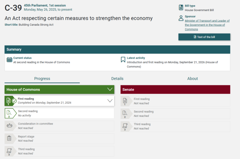The height and width of the screenshot is (159, 240).
Task: Click the calendar icon beside Current status
Action: (x=9, y=60)
